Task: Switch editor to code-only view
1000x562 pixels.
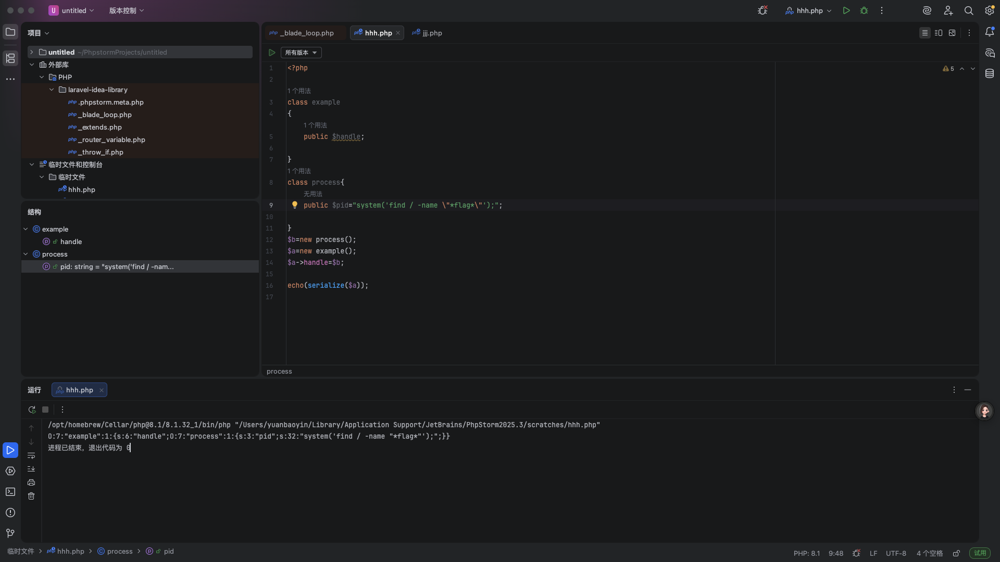Action: (925, 33)
